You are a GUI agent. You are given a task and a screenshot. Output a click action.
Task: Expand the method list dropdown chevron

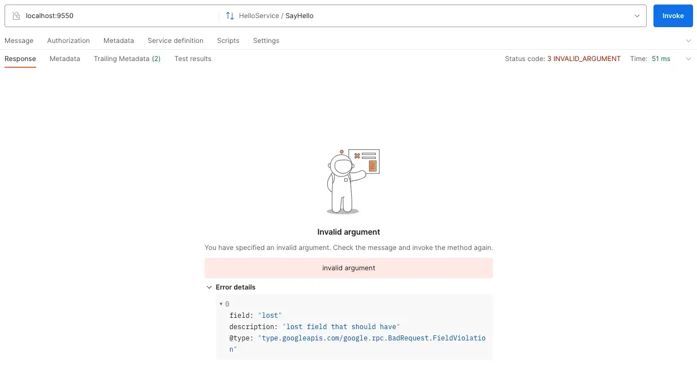coord(637,16)
